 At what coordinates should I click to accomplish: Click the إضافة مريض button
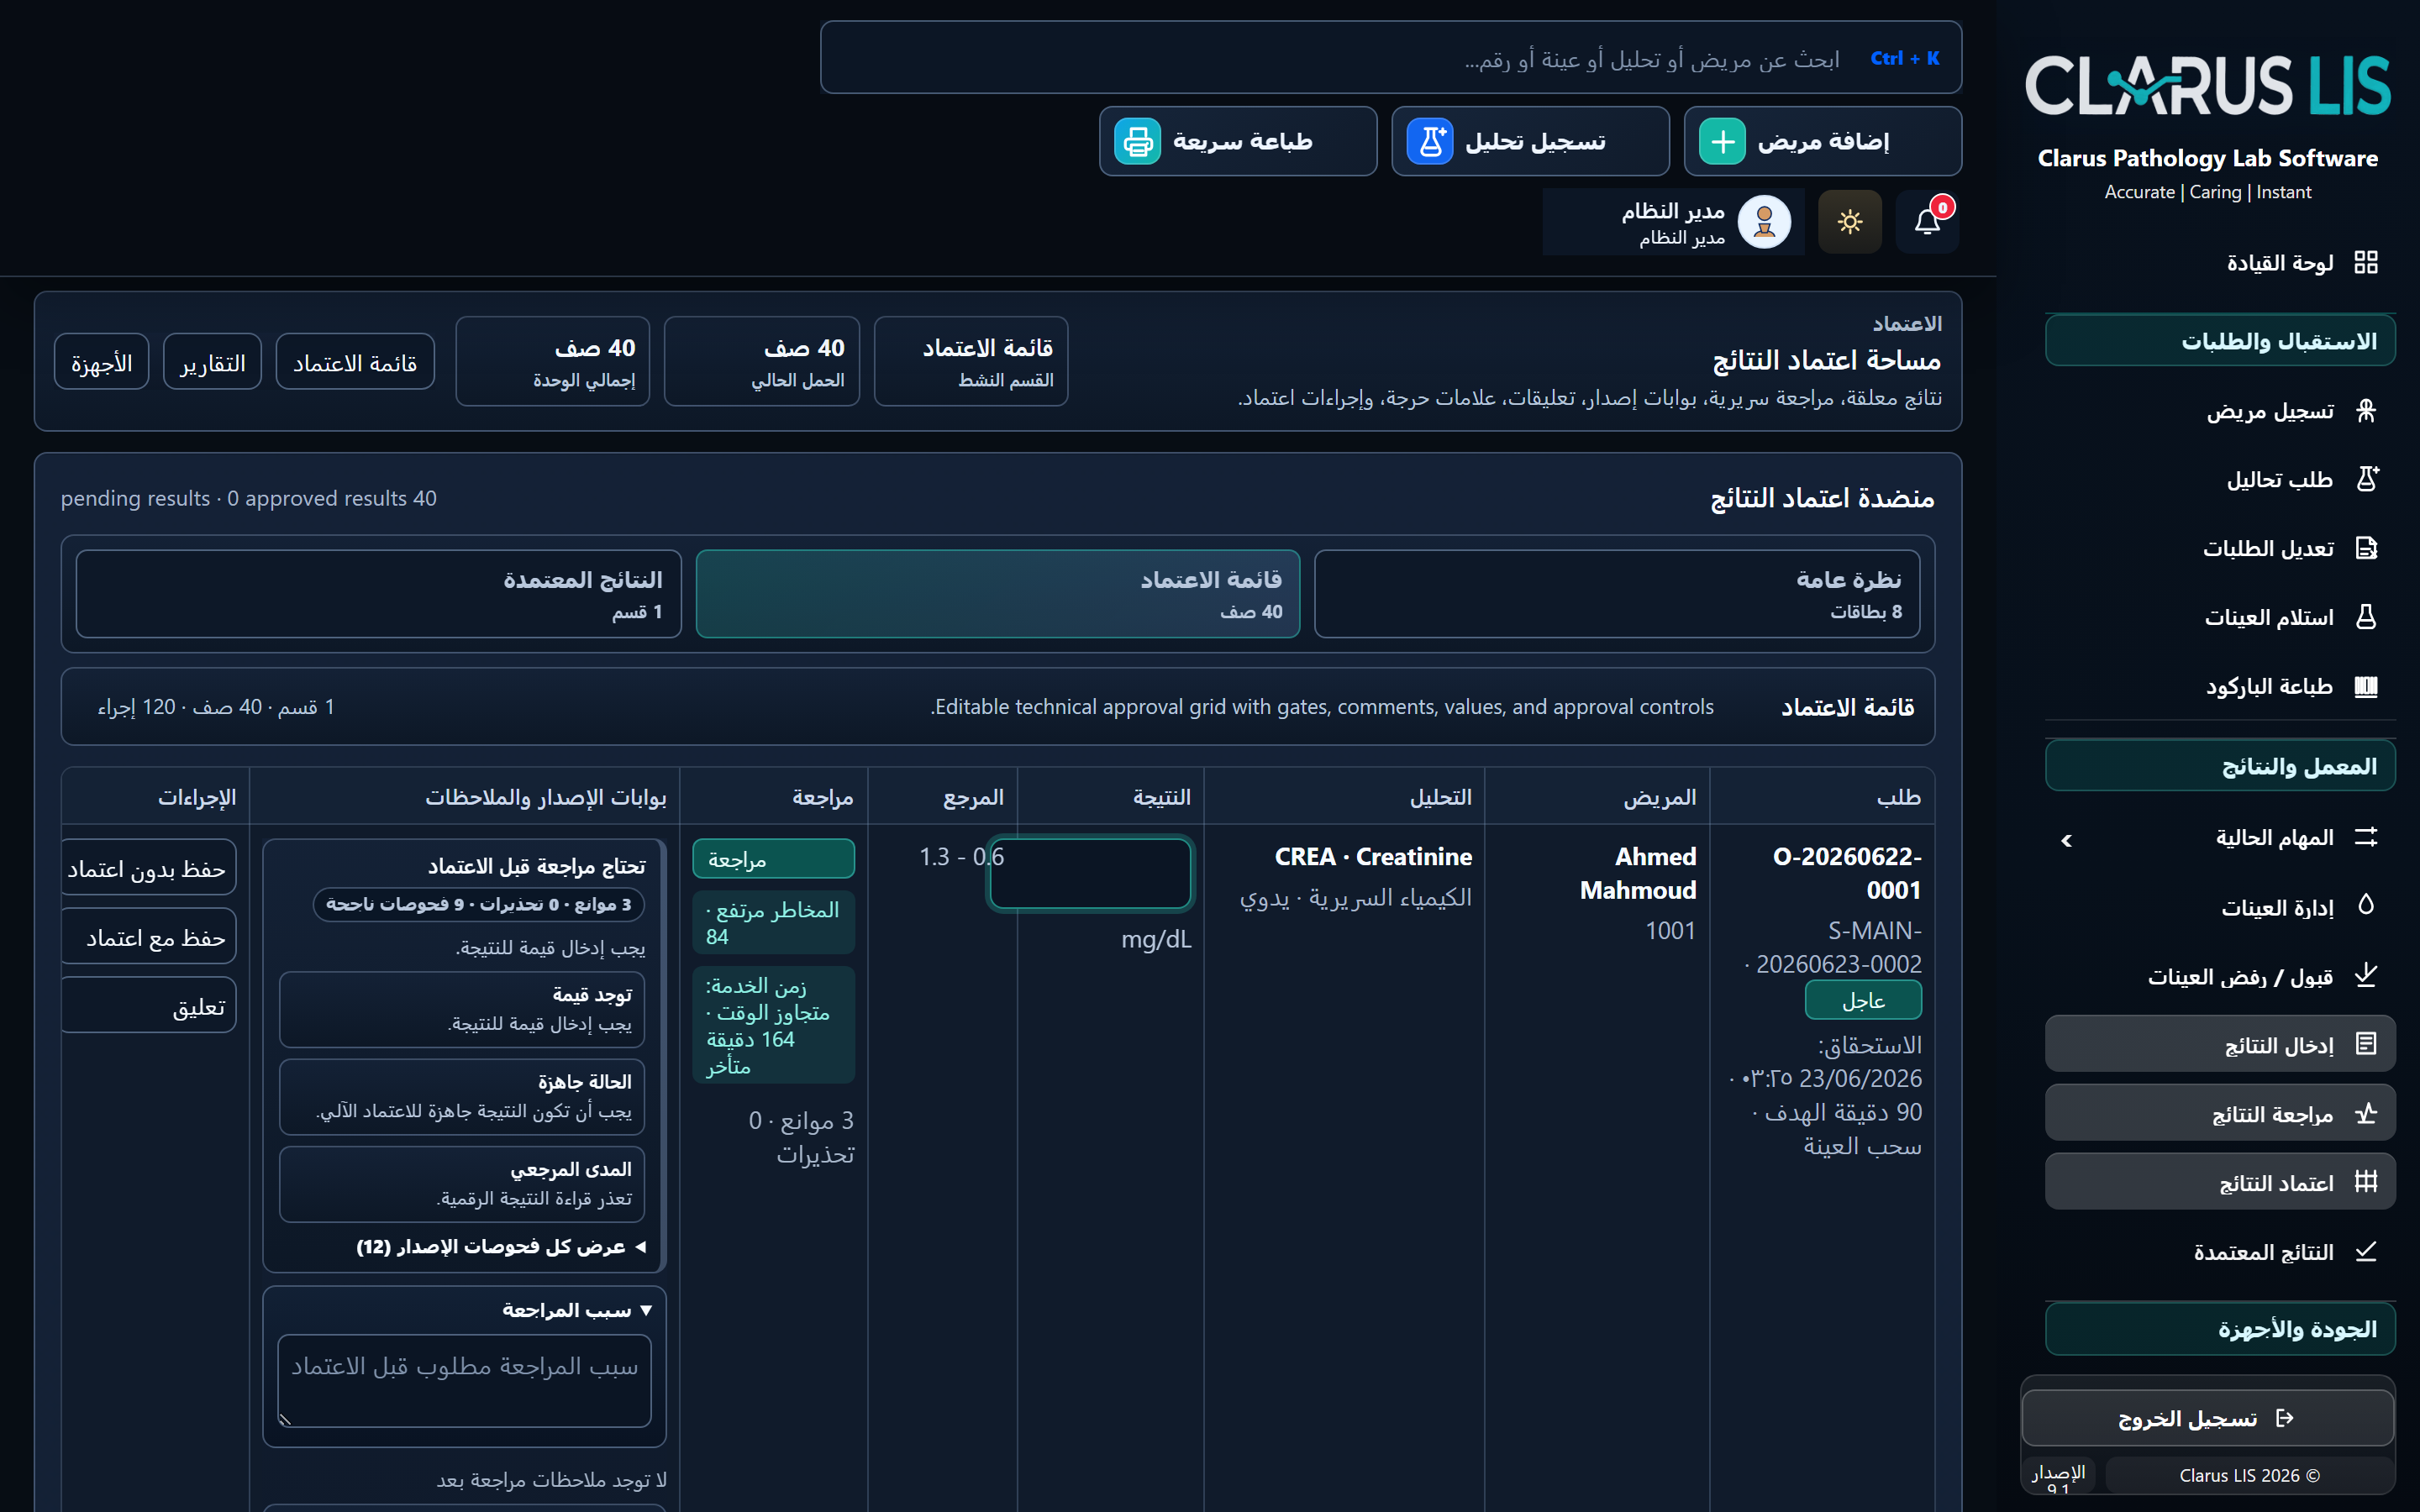point(1822,142)
